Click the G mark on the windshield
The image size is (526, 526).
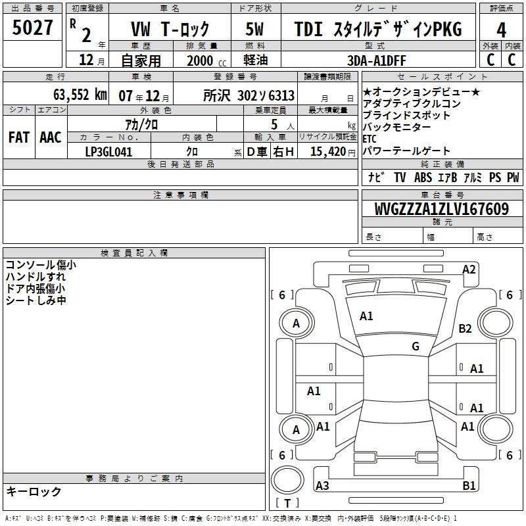click(416, 346)
